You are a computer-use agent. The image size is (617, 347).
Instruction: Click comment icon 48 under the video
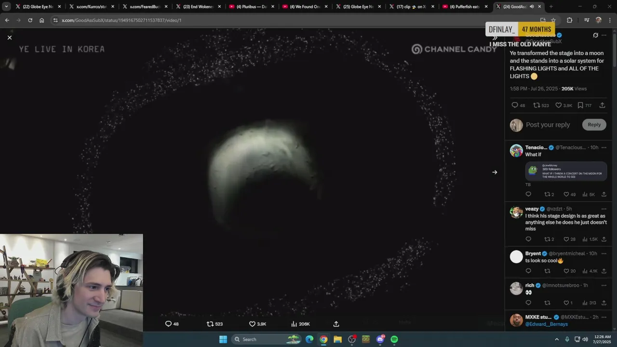click(172, 324)
